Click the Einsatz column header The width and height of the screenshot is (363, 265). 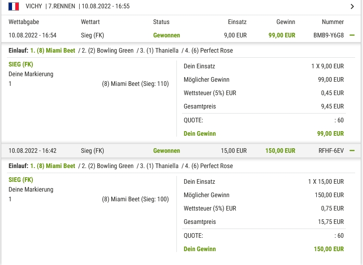(x=237, y=22)
